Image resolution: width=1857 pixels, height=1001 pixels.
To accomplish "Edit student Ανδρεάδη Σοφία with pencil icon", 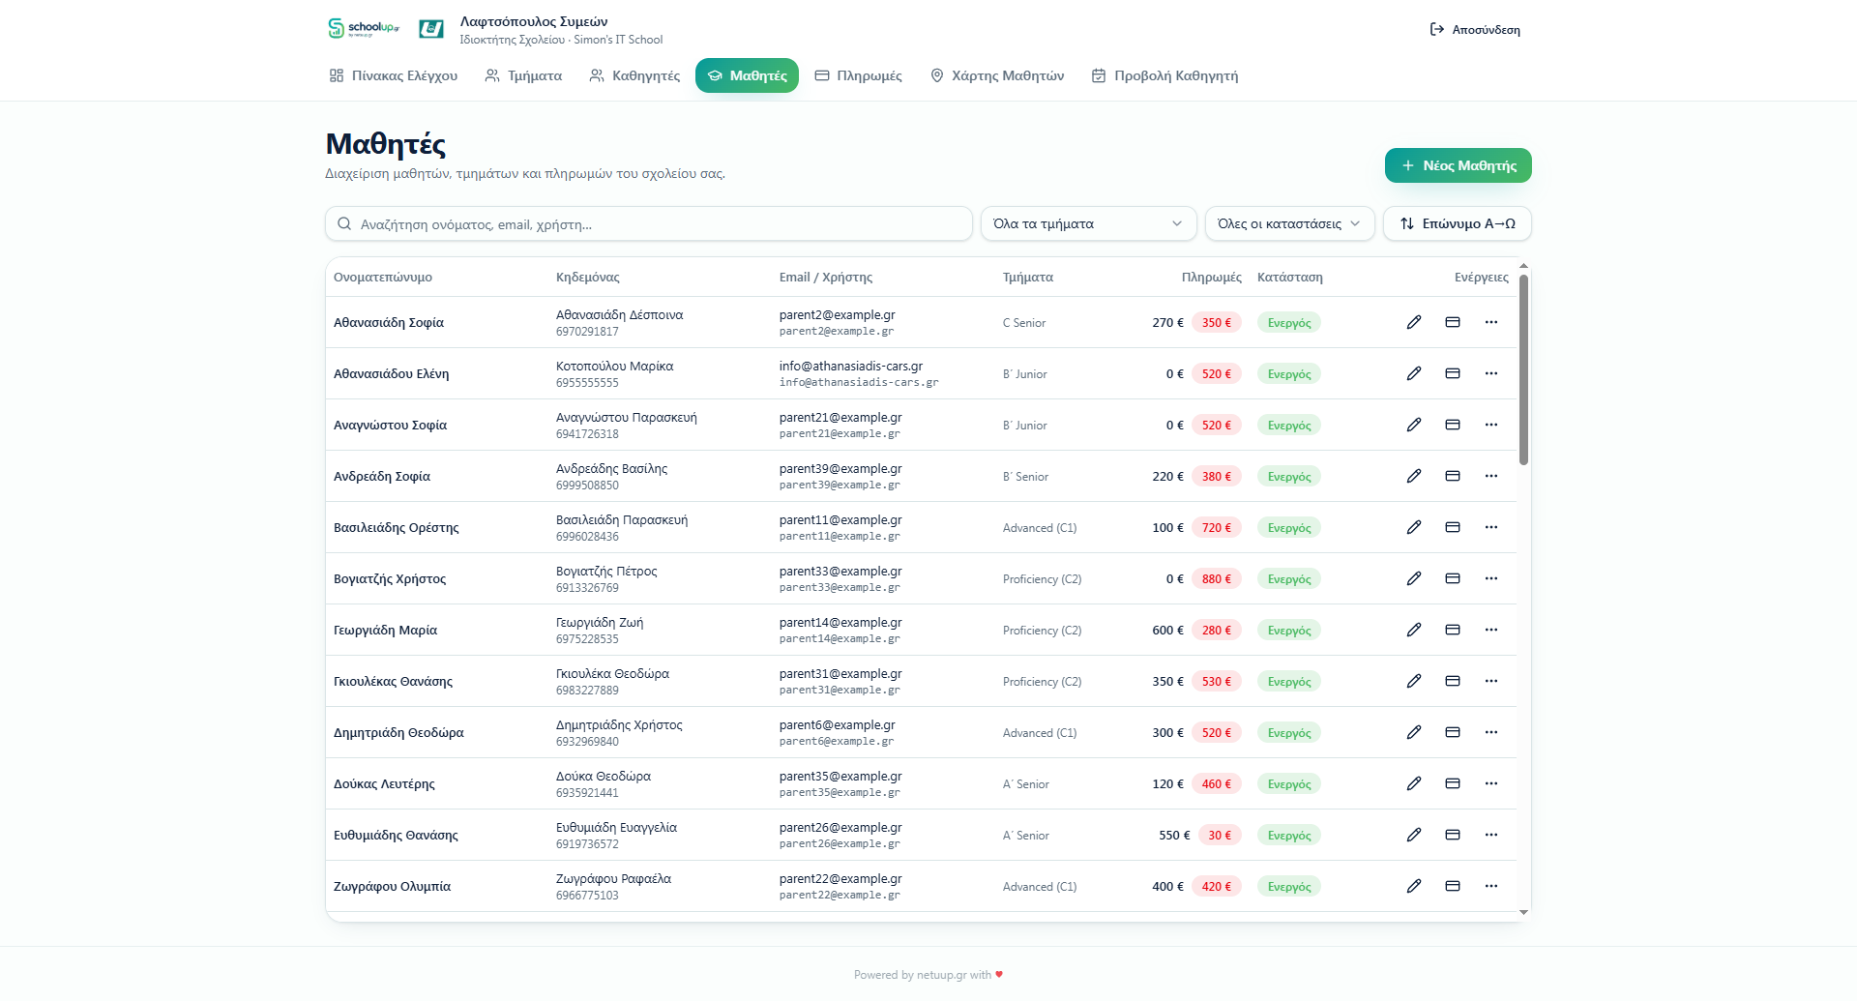I will [1414, 476].
